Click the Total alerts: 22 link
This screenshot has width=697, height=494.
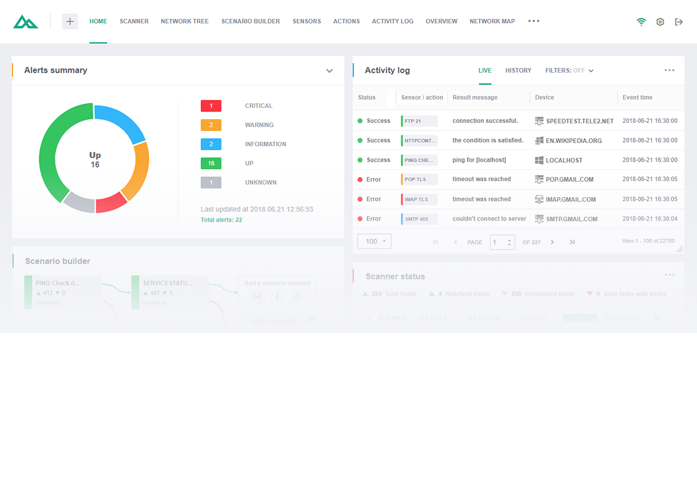tap(222, 220)
